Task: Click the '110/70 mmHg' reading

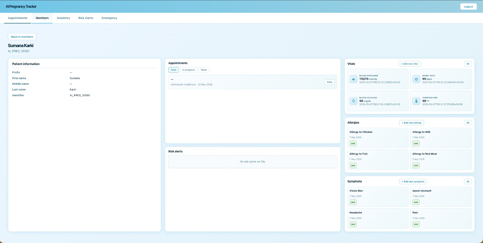Action: (368, 79)
